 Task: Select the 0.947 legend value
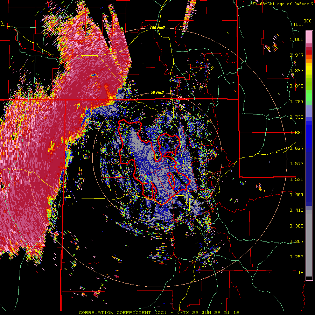[x=296, y=55]
